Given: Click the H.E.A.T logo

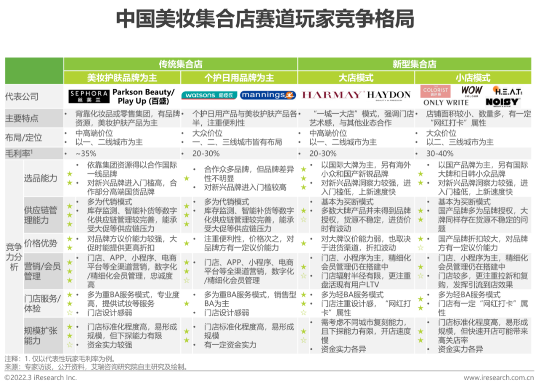Looking at the screenshot, I should 508,91.
